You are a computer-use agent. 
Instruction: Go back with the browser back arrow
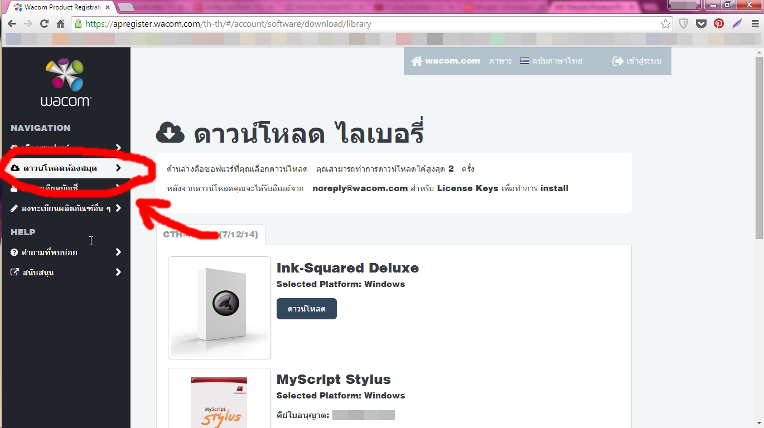[x=12, y=24]
